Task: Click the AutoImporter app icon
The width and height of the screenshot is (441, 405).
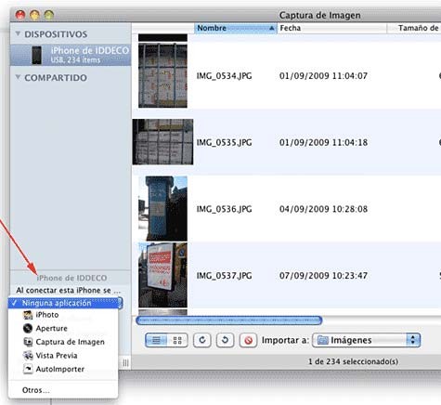Action: [28, 369]
